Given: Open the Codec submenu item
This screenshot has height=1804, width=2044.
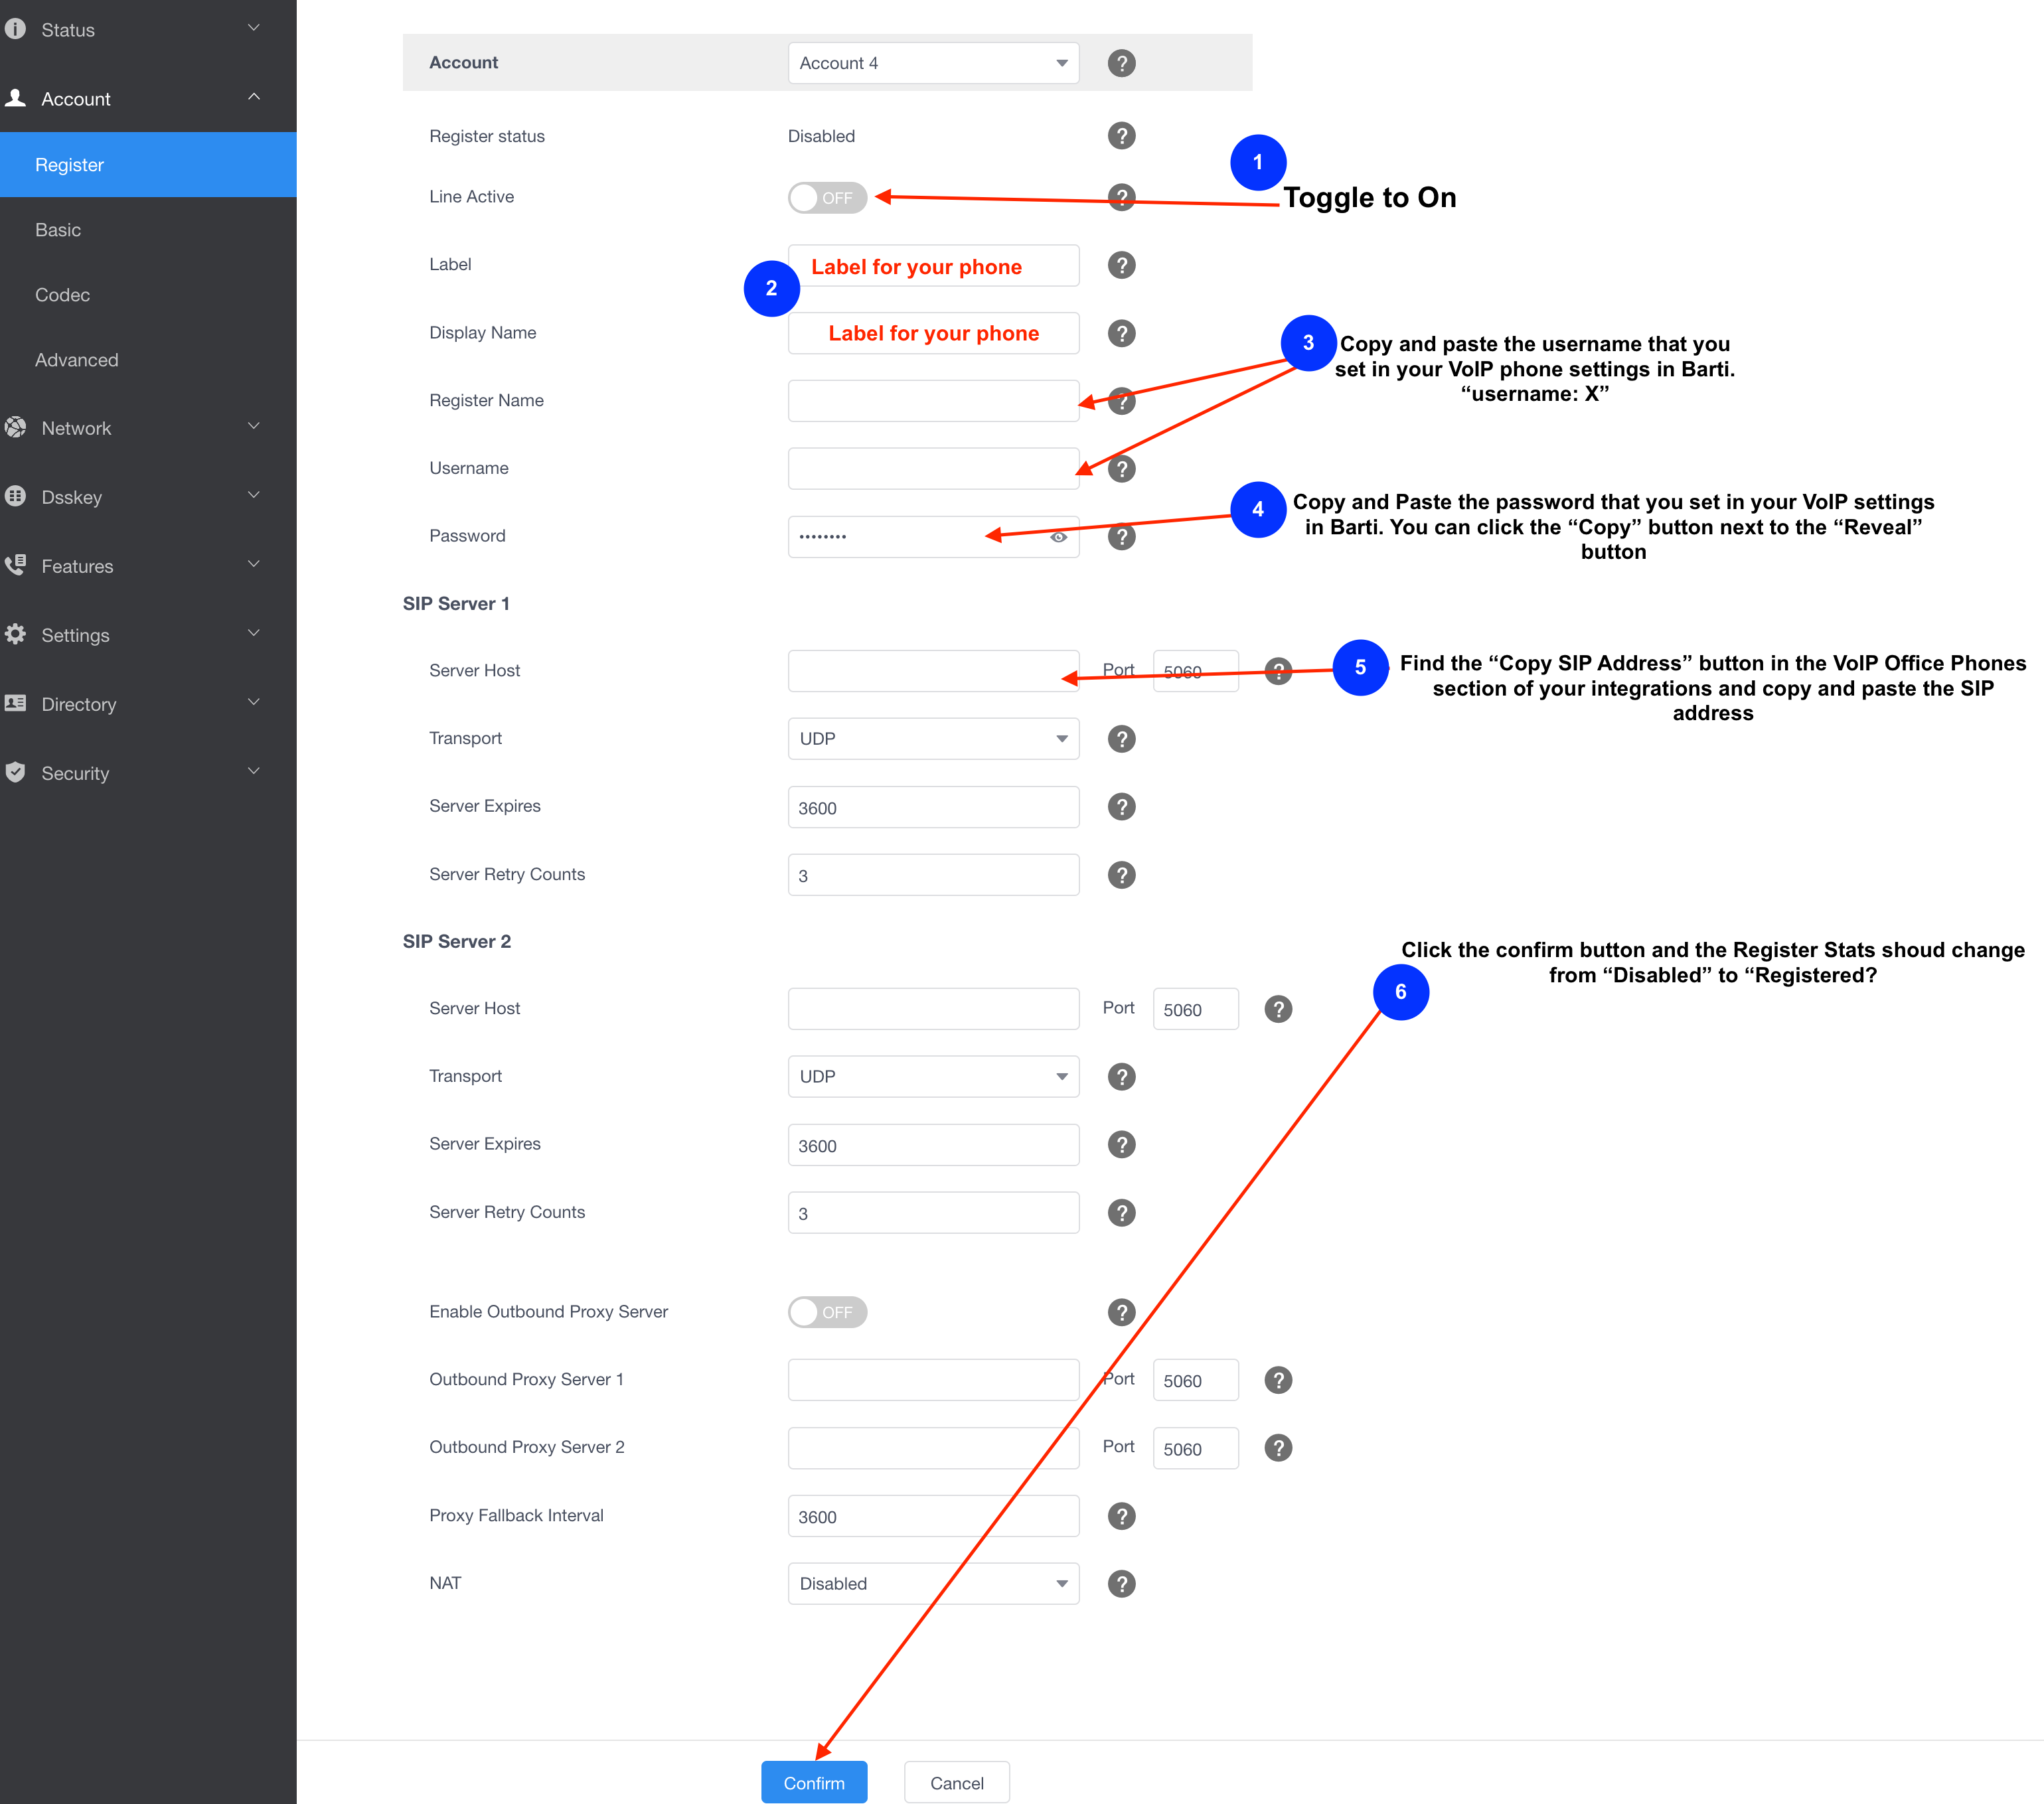Looking at the screenshot, I should point(148,295).
